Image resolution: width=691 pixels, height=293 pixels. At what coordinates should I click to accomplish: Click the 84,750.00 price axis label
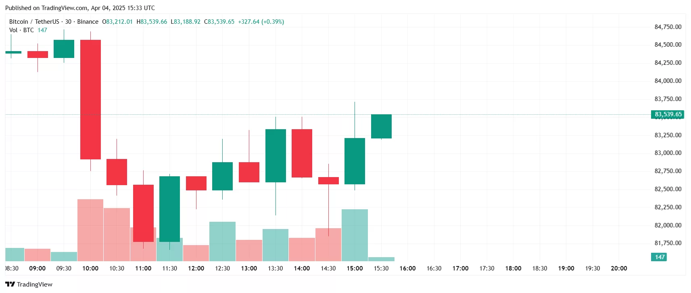668,27
